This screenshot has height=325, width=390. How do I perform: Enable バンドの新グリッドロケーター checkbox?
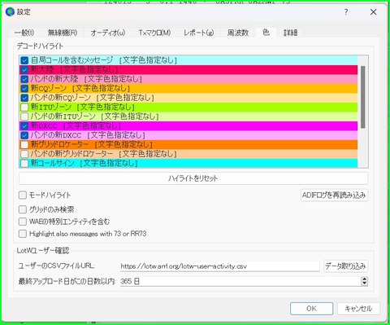pos(24,154)
